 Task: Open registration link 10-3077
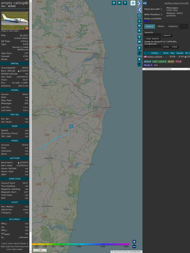pos(24,35)
